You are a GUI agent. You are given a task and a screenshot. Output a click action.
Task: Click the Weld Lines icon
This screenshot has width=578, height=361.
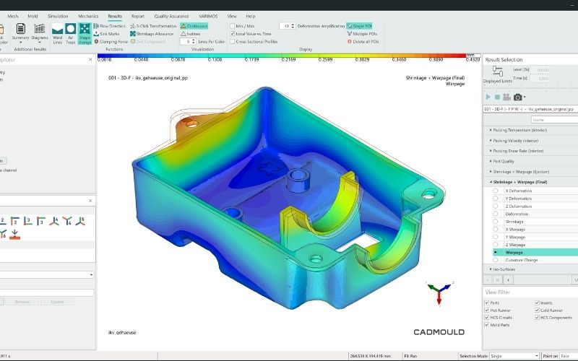coord(57,32)
